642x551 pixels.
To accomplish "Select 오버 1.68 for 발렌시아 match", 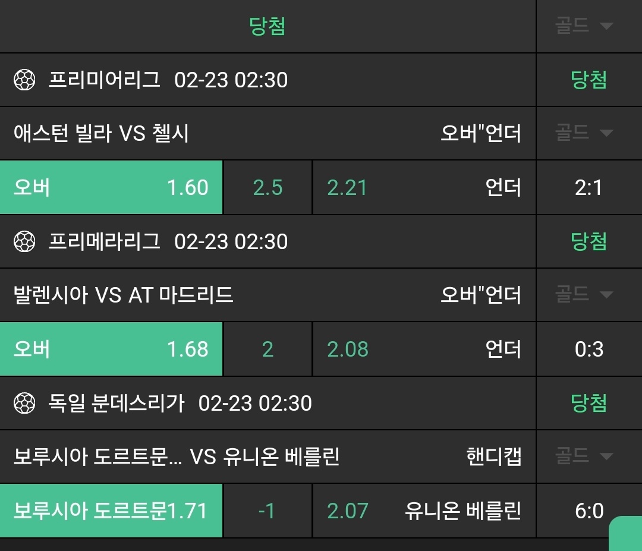I will pyautogui.click(x=111, y=349).
